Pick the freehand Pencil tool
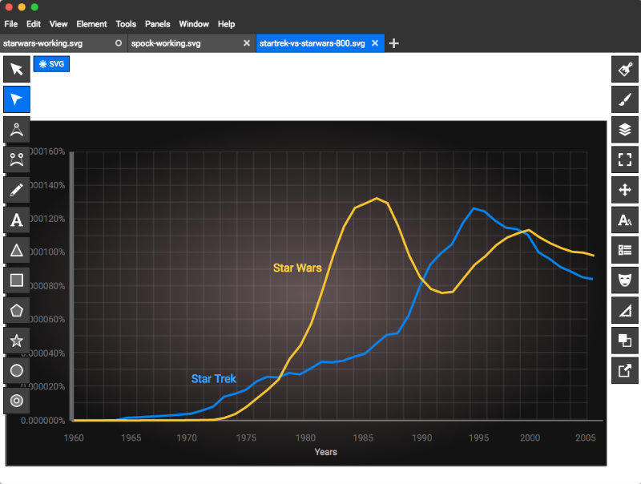This screenshot has width=641, height=484. pyautogui.click(x=17, y=190)
